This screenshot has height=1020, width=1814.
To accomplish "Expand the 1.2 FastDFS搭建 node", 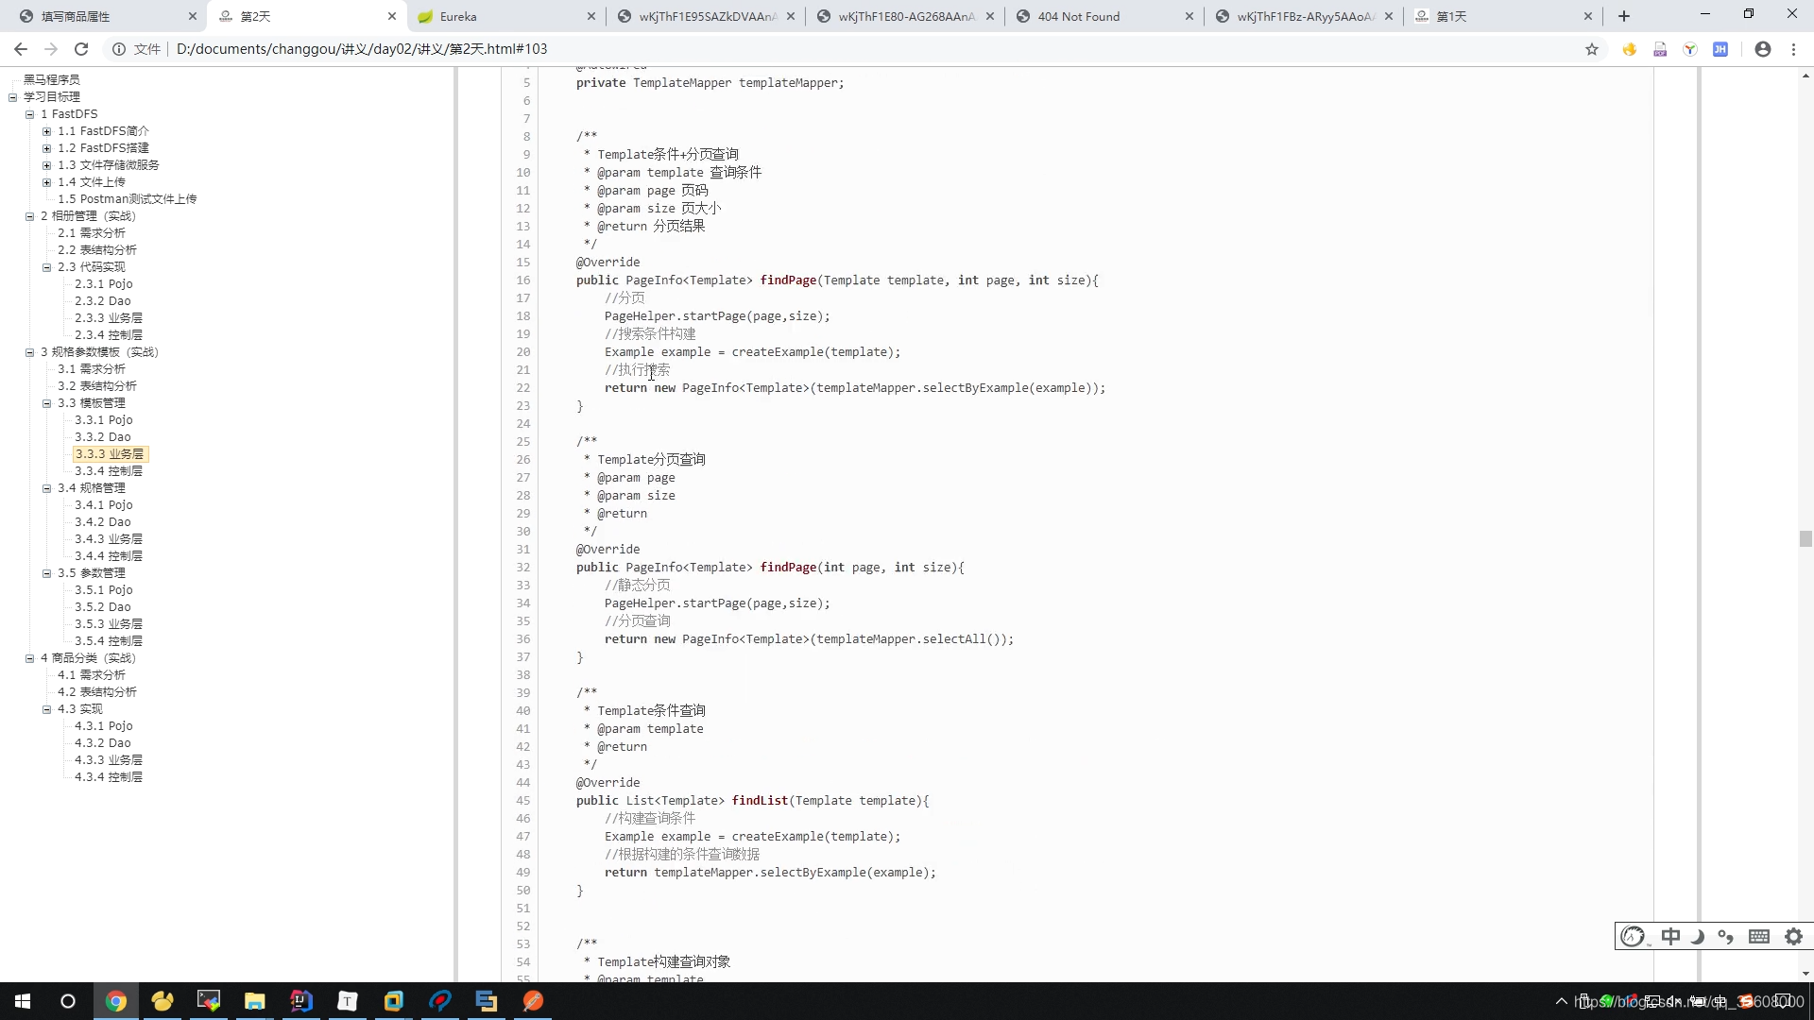I will [x=46, y=148].
